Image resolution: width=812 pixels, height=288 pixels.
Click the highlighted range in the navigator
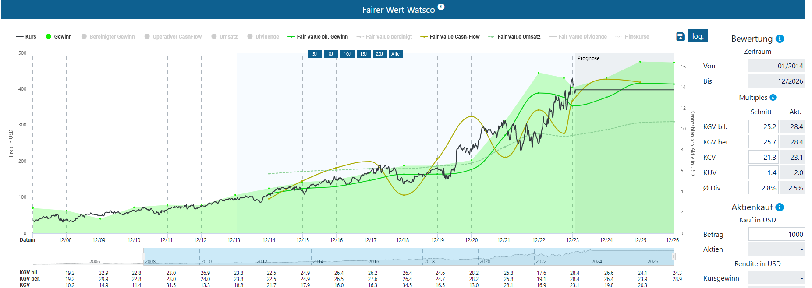408,256
